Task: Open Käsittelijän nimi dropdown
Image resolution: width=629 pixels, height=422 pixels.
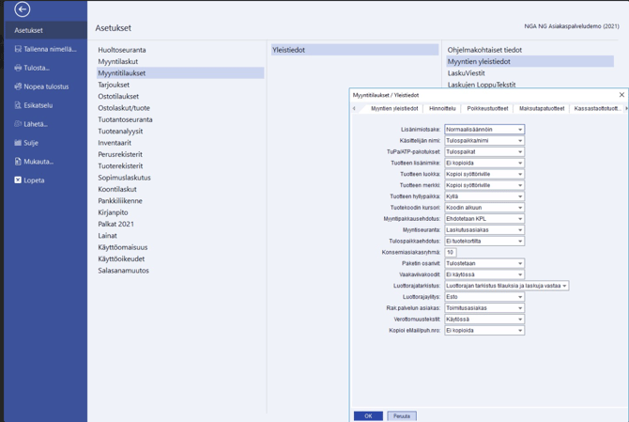Action: point(484,141)
